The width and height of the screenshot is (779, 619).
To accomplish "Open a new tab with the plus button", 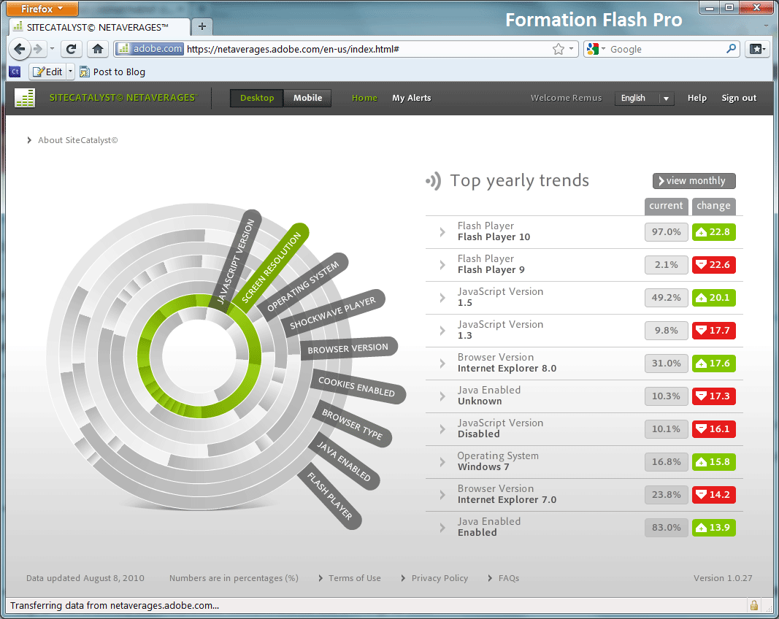I will pyautogui.click(x=202, y=26).
